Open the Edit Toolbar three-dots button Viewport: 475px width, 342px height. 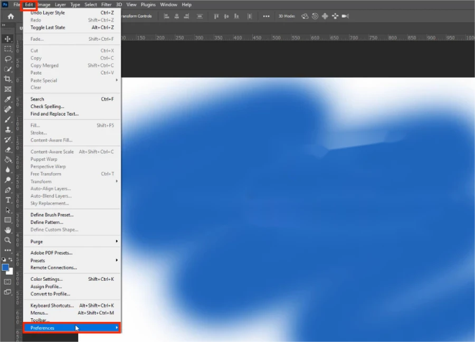pyautogui.click(x=7, y=250)
